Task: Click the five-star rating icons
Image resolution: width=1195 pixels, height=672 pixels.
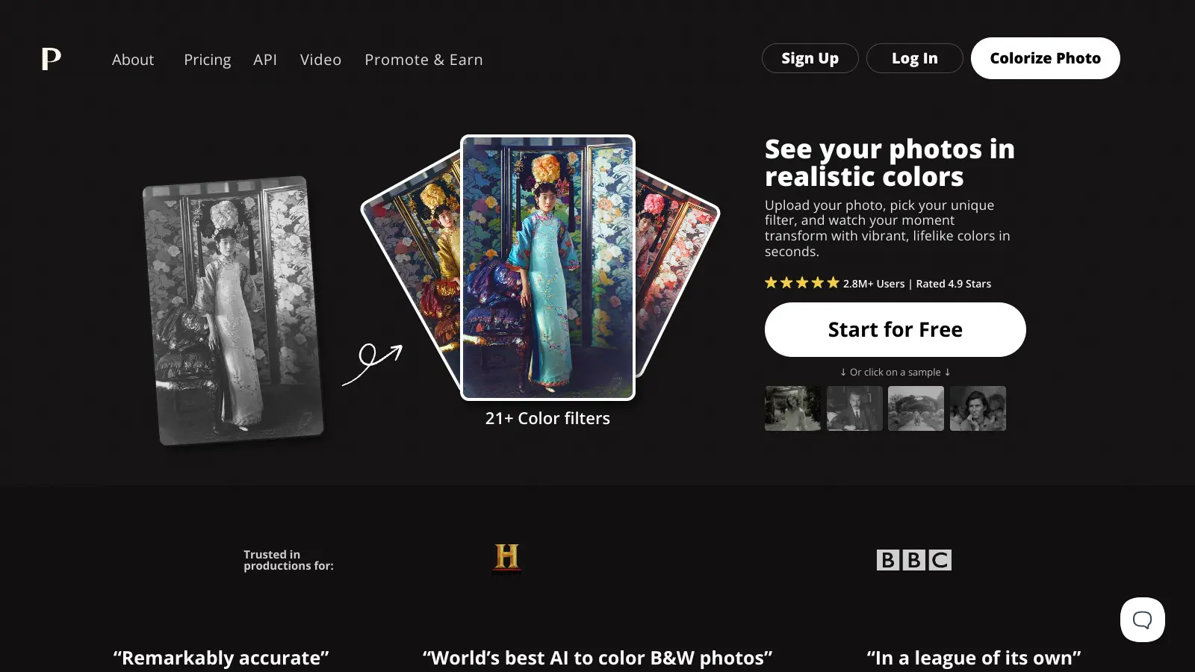Action: coord(802,283)
